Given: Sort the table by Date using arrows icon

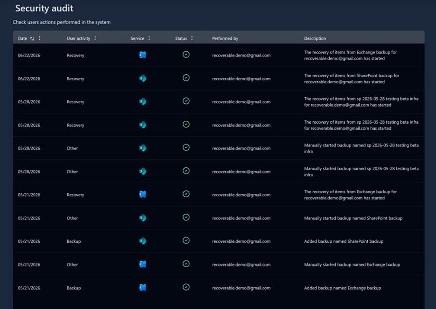Looking at the screenshot, I should [x=32, y=39].
